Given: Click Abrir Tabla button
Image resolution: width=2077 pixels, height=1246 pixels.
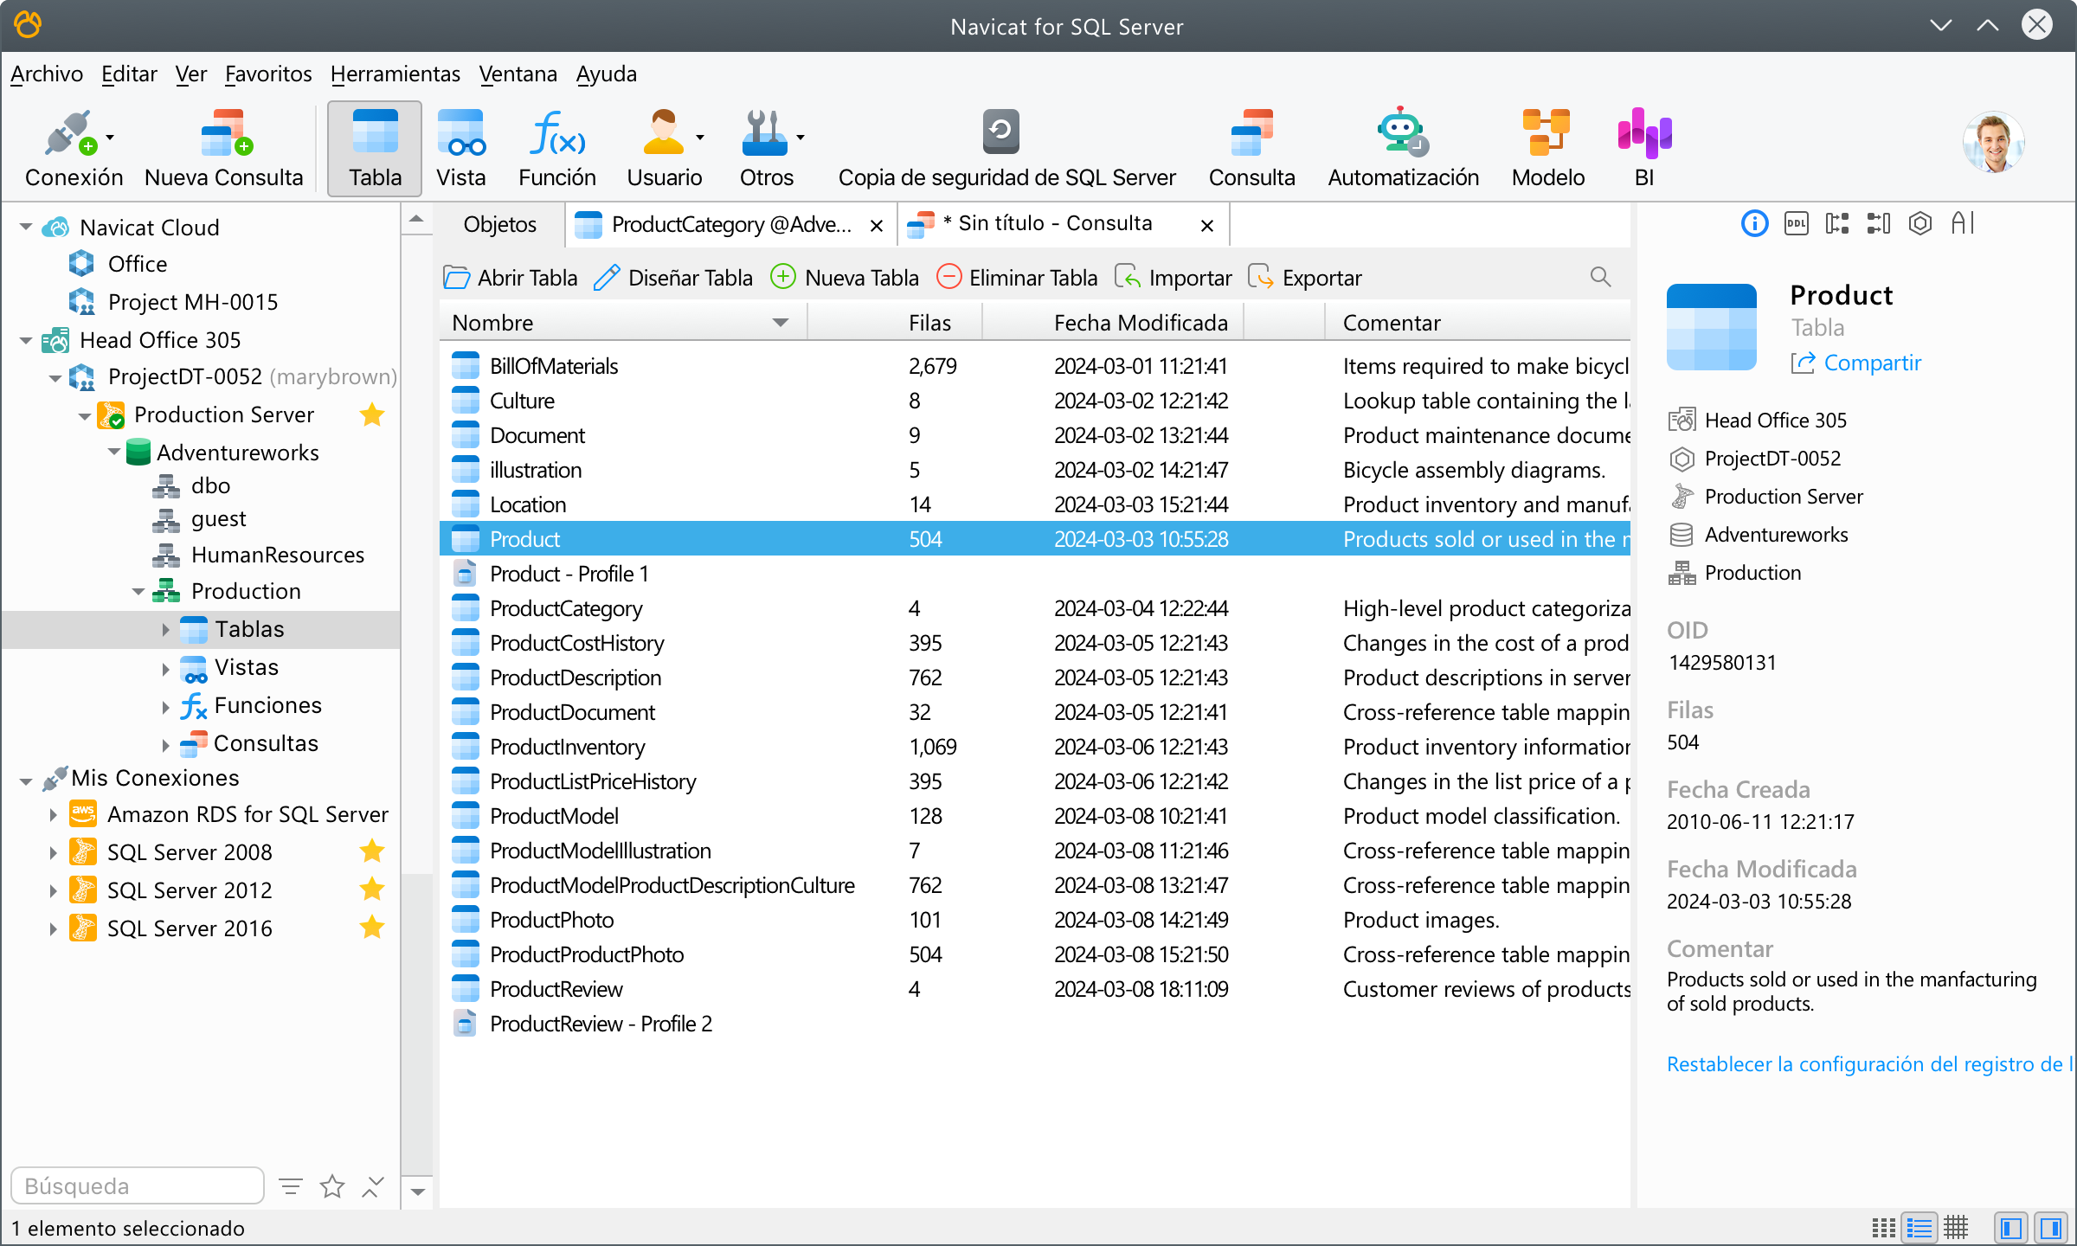Looking at the screenshot, I should pyautogui.click(x=511, y=278).
